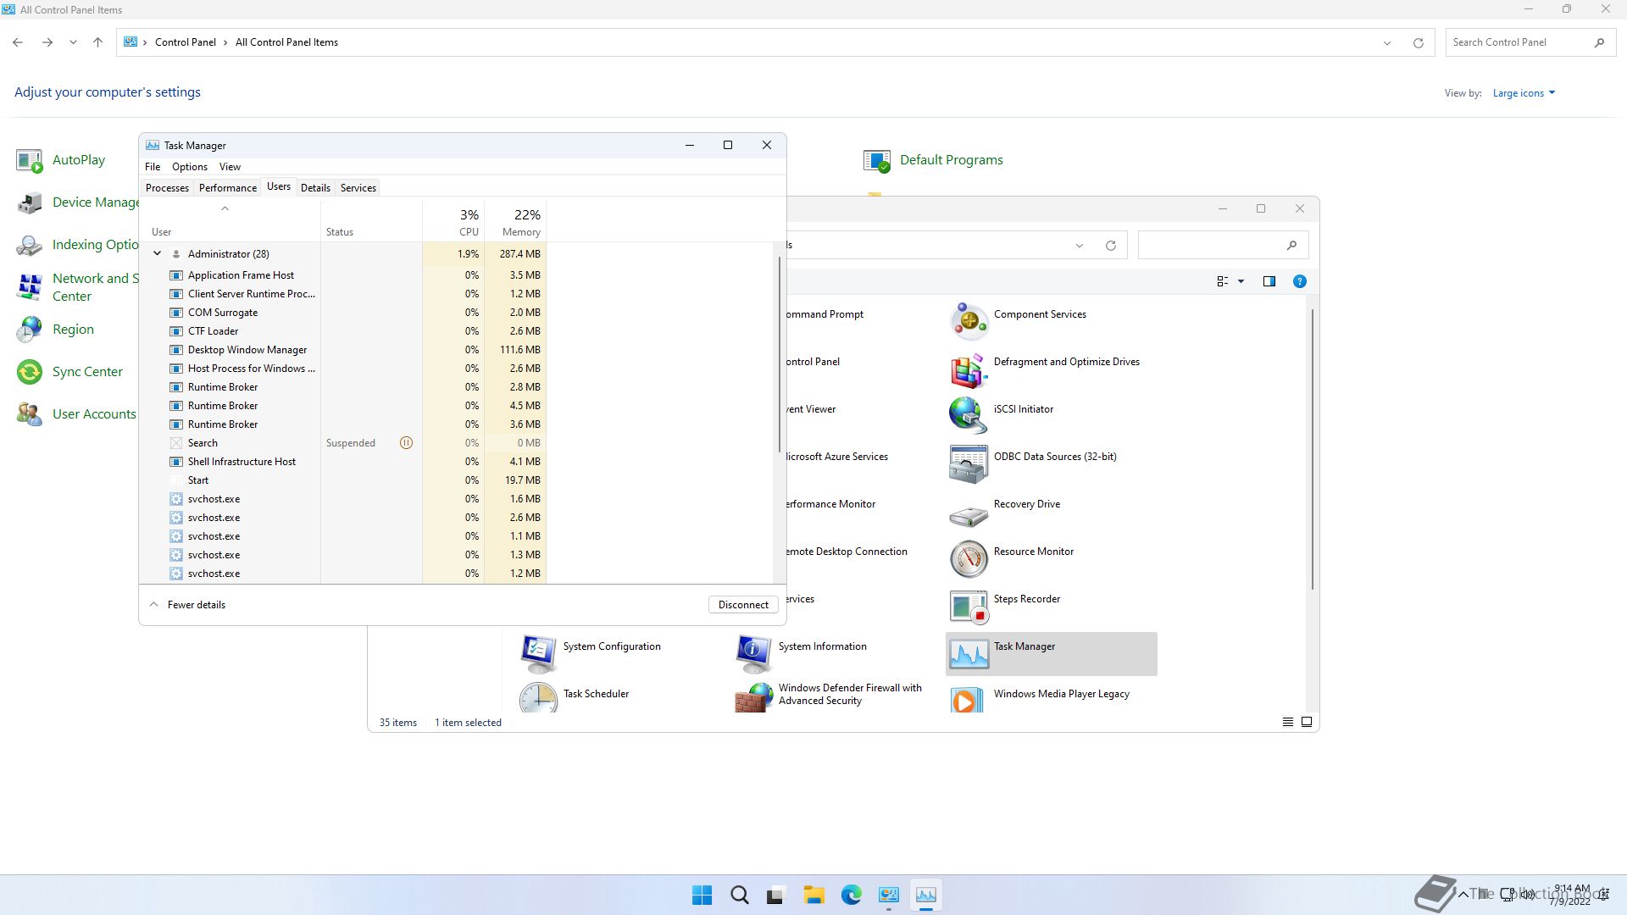Switch to the Details tab

[315, 188]
